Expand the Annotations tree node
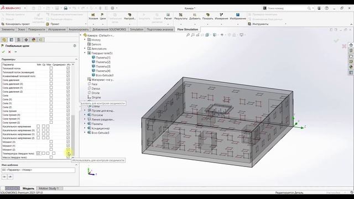Screen dimensions: 354x199 coord(85,49)
